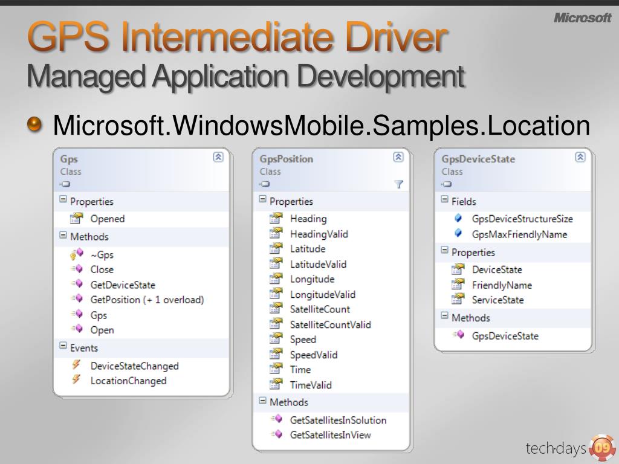This screenshot has width=619, height=464.
Task: Click the HeadingValid property icon
Action: coord(276,233)
